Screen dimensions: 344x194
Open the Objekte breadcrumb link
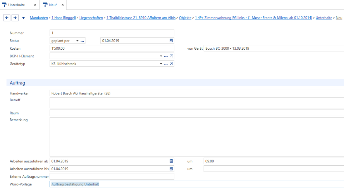point(185,18)
